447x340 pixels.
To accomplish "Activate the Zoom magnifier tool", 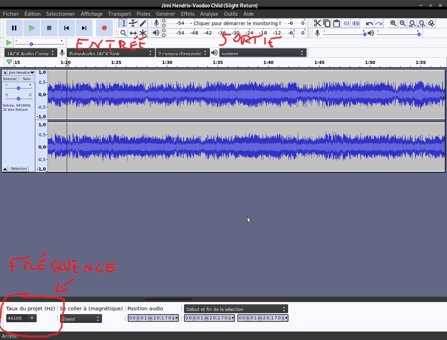I will (124, 33).
